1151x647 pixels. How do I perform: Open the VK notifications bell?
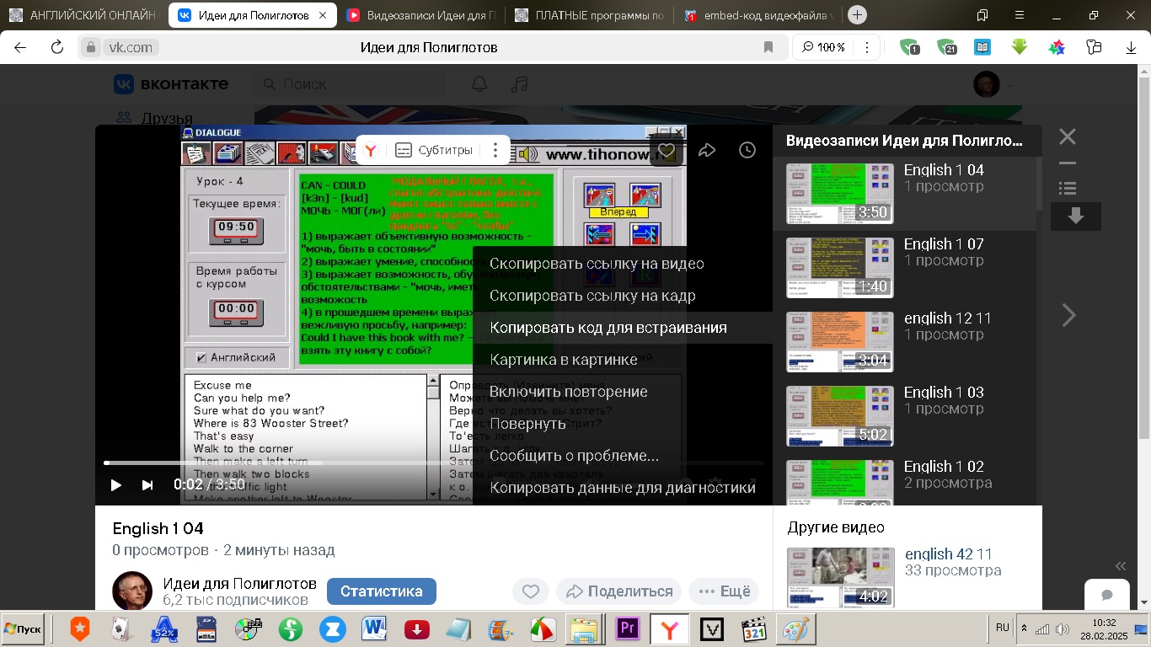pos(479,84)
